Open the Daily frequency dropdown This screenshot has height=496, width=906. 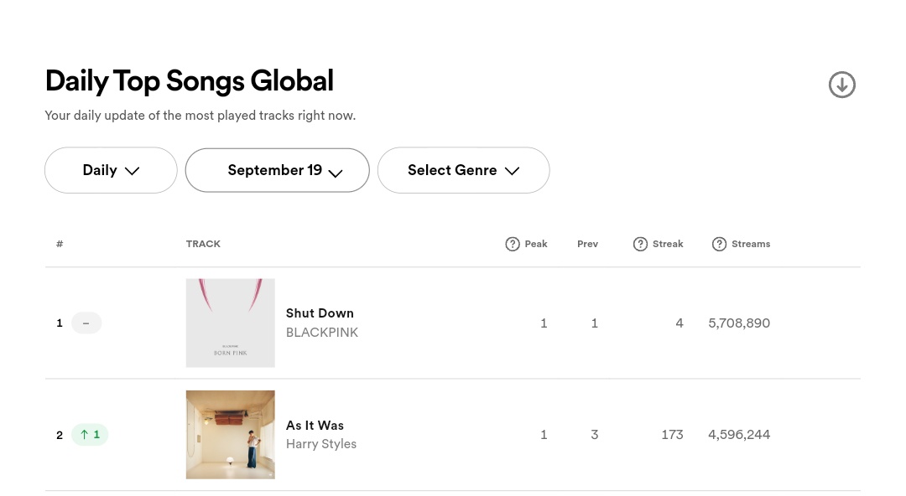coord(111,170)
